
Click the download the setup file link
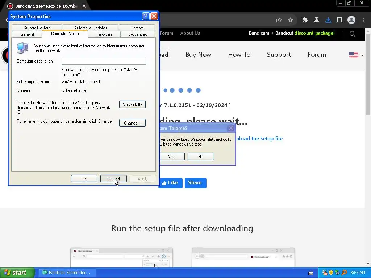click(x=260, y=139)
